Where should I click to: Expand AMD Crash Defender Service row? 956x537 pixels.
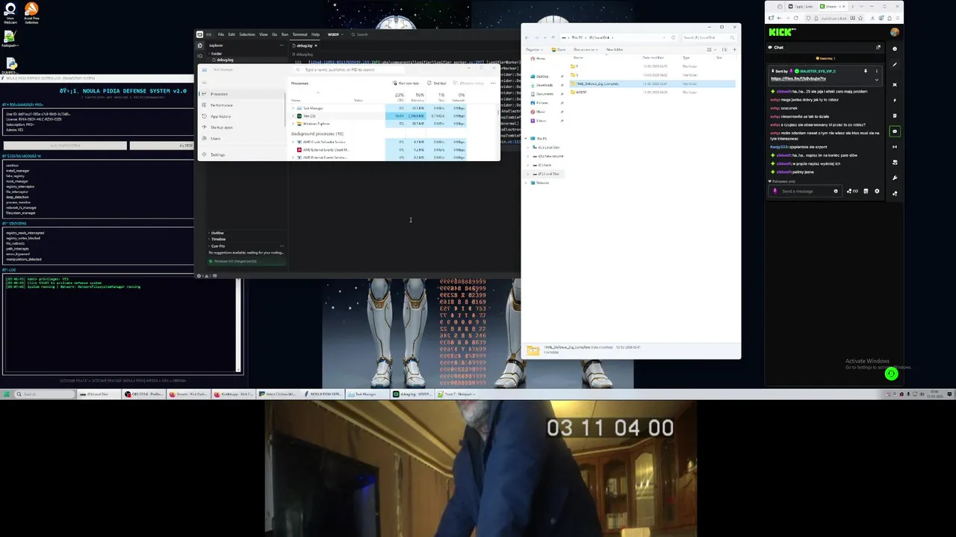click(x=294, y=142)
